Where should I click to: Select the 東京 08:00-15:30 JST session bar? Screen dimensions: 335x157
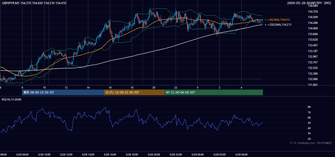coord(63,92)
